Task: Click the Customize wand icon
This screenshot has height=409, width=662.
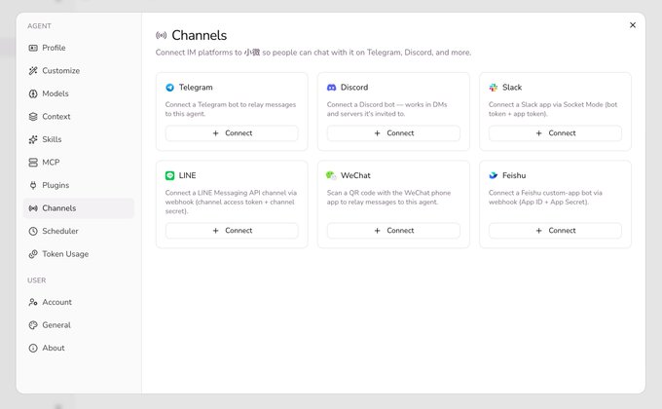Action: point(33,70)
